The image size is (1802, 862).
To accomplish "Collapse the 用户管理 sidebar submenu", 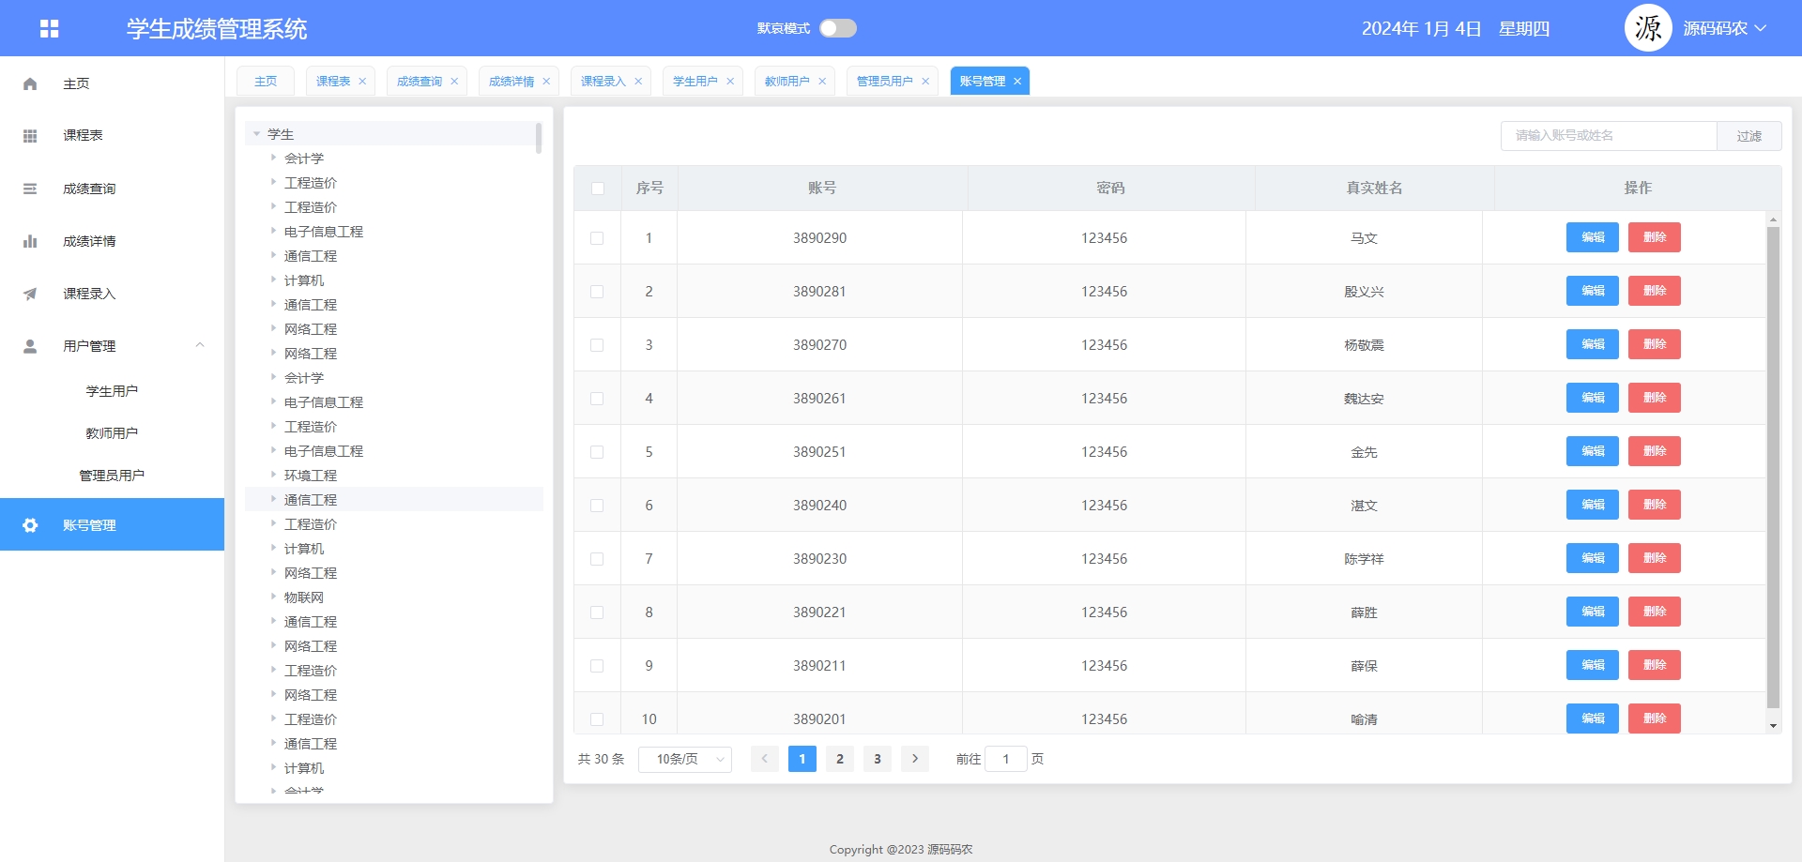I will [200, 345].
